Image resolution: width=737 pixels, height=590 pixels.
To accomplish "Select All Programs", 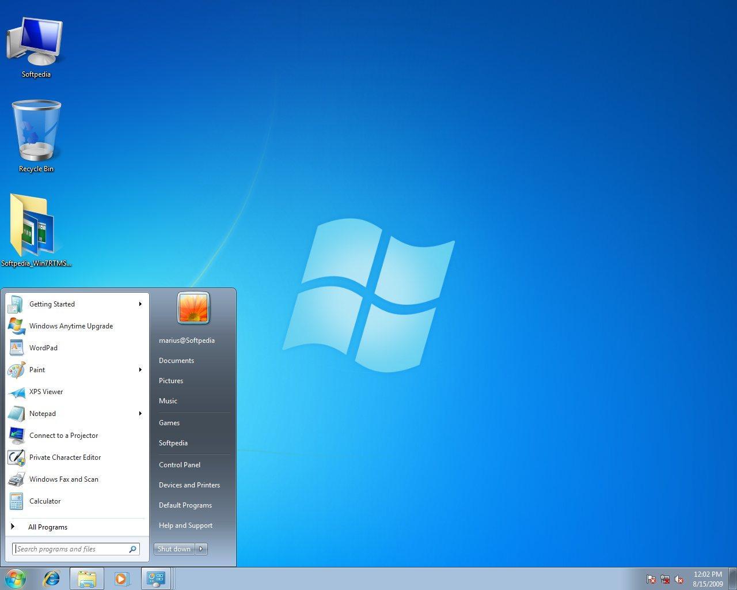I will click(x=48, y=527).
